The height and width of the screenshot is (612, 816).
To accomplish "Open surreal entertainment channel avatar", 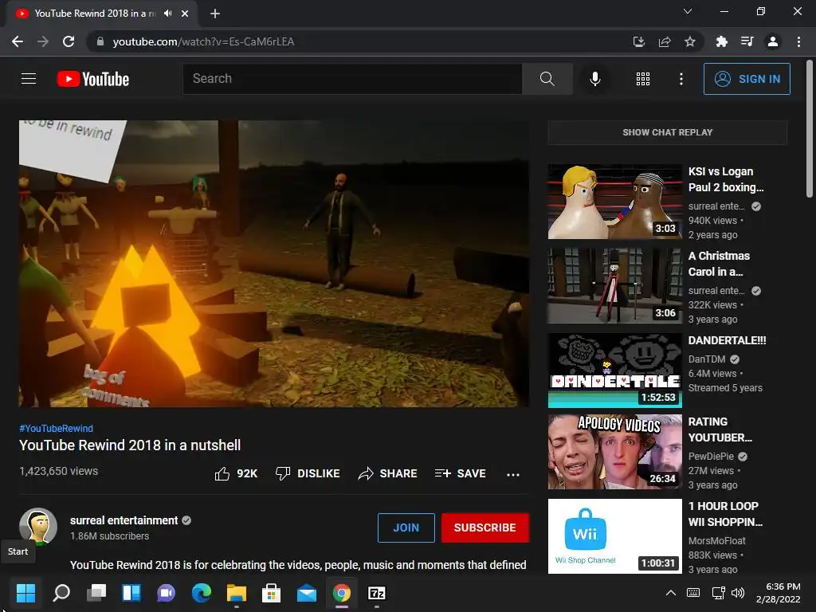I will pyautogui.click(x=38, y=526).
